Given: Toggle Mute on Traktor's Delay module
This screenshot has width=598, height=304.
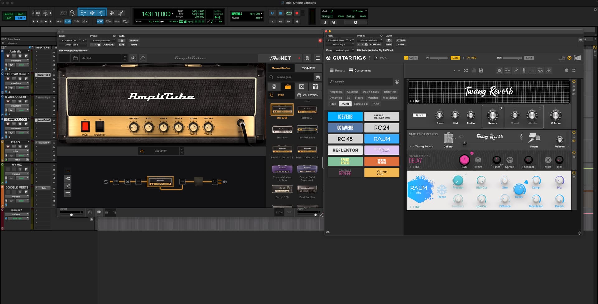Looking at the screenshot, I should [x=548, y=160].
